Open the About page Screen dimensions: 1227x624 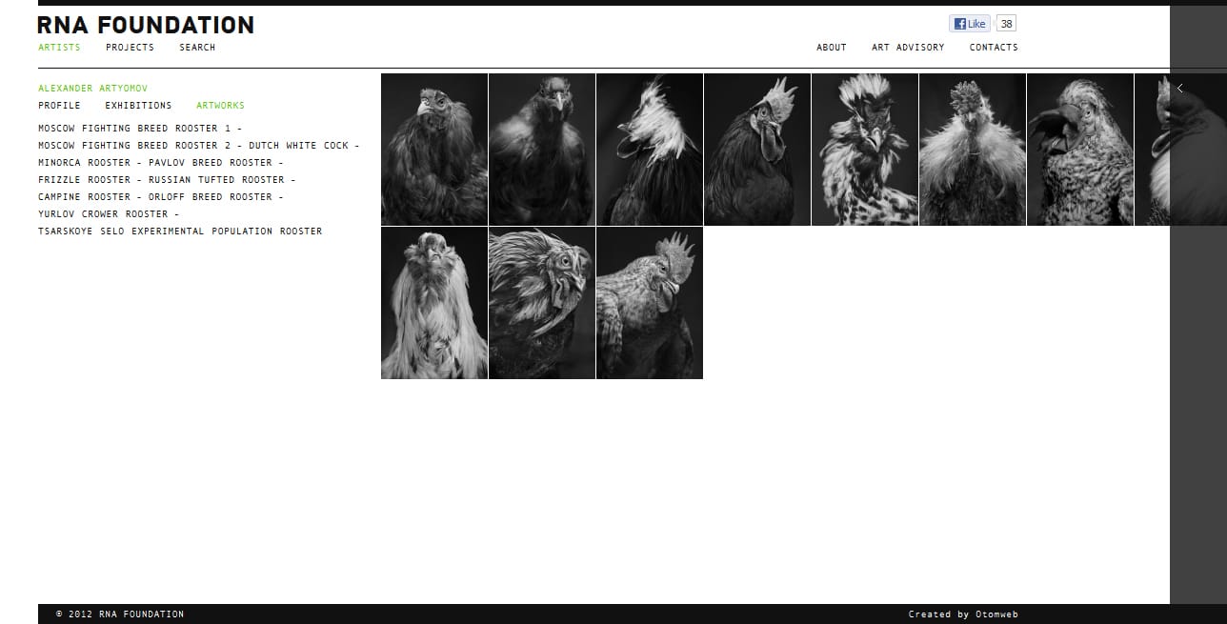pos(832,48)
